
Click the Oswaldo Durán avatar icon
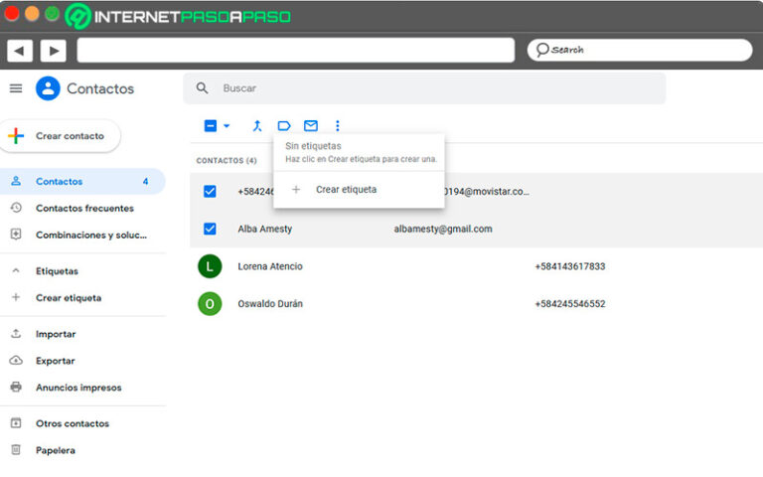coord(210,303)
